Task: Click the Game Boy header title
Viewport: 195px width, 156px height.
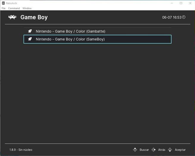Action: tap(34, 17)
